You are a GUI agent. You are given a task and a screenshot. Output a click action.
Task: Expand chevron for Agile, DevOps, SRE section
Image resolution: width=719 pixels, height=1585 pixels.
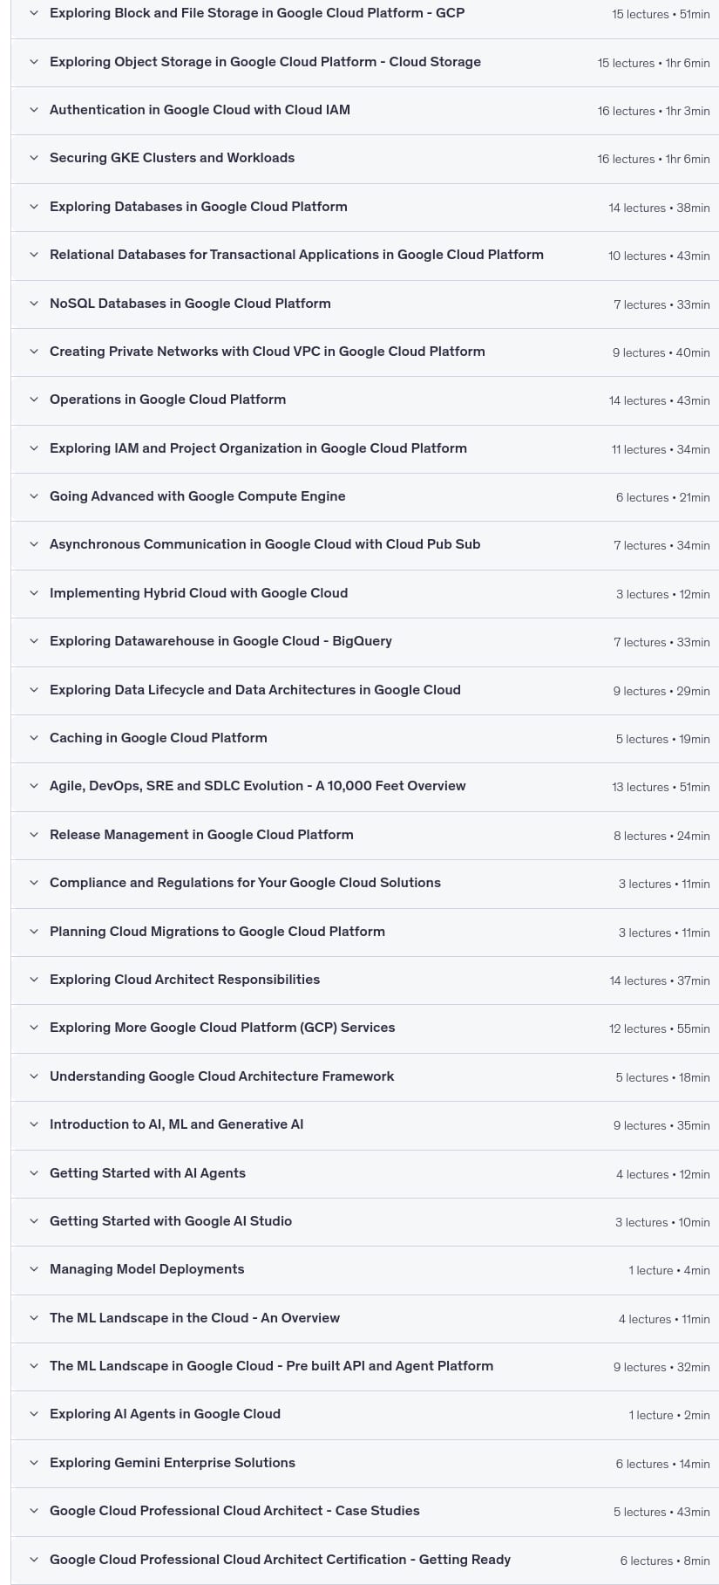pyautogui.click(x=34, y=786)
